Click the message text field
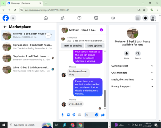This screenshot has height=128, width=161. tap(90, 115)
